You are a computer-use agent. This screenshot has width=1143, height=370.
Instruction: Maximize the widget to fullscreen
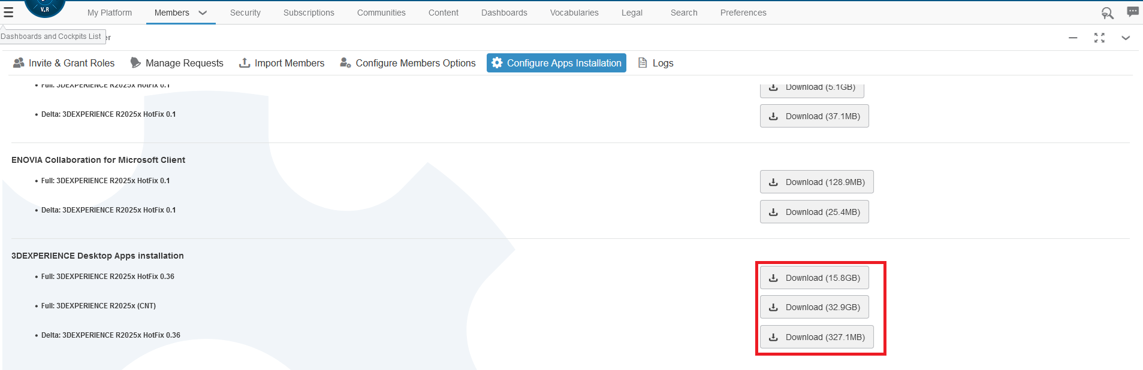[1099, 38]
